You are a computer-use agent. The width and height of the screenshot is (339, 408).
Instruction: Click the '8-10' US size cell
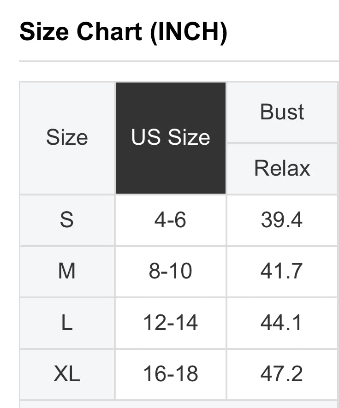(171, 272)
